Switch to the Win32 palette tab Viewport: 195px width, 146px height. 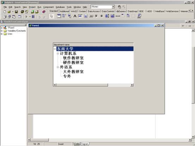click(74, 11)
